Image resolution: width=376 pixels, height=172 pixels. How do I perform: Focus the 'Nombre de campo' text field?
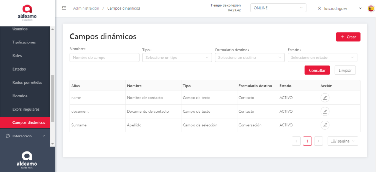coord(104,58)
